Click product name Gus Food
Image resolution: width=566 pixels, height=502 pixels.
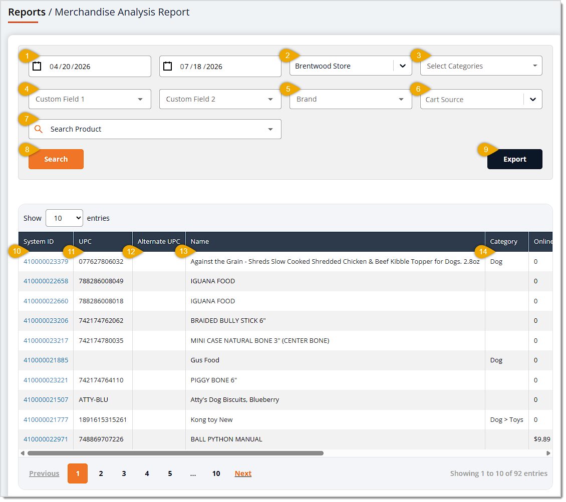click(205, 360)
